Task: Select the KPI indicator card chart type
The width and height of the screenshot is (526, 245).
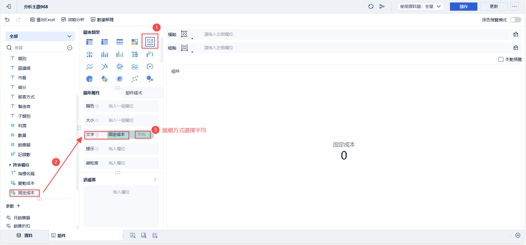Action: tap(150, 42)
